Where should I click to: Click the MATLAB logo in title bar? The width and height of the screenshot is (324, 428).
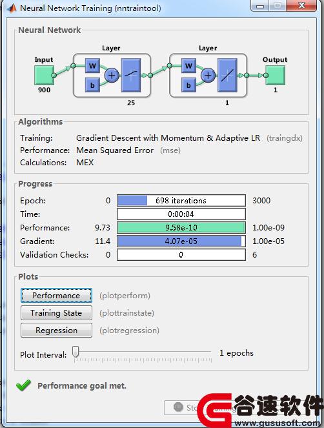point(11,8)
